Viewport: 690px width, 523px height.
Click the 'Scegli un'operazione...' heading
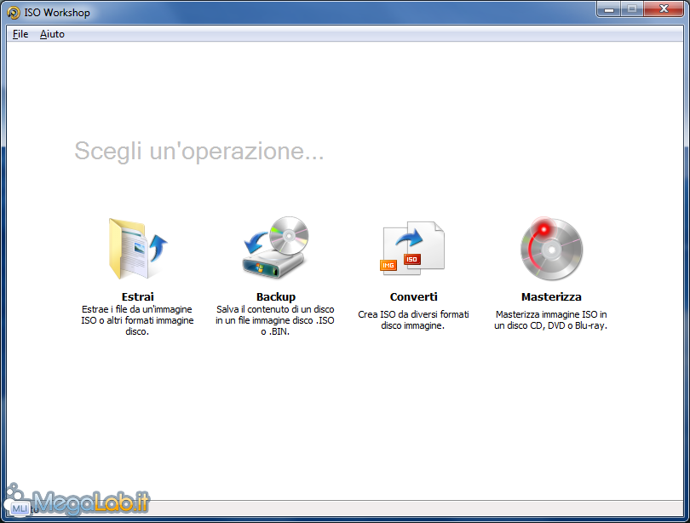[198, 151]
